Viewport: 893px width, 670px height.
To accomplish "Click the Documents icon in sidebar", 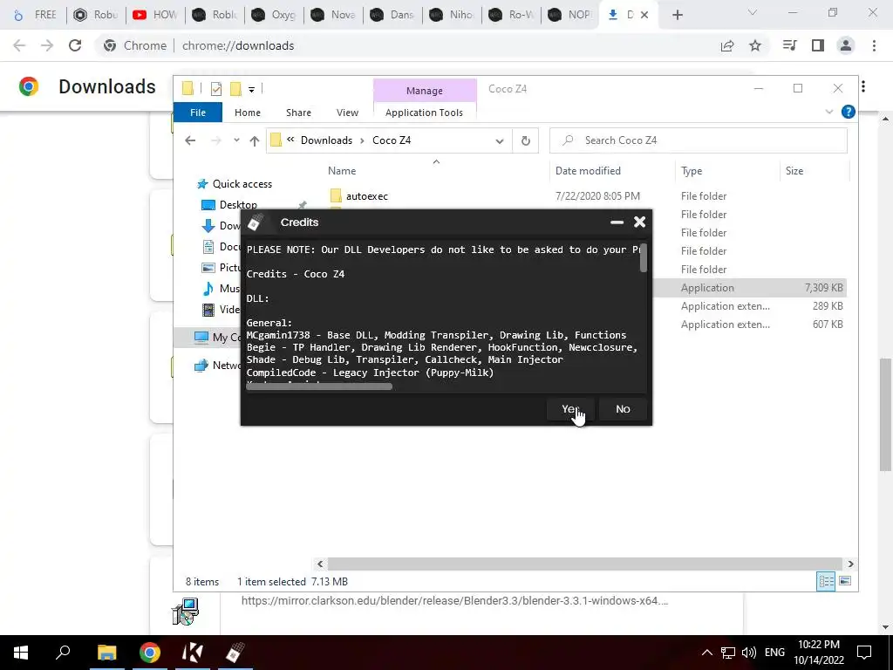I will [x=208, y=247].
